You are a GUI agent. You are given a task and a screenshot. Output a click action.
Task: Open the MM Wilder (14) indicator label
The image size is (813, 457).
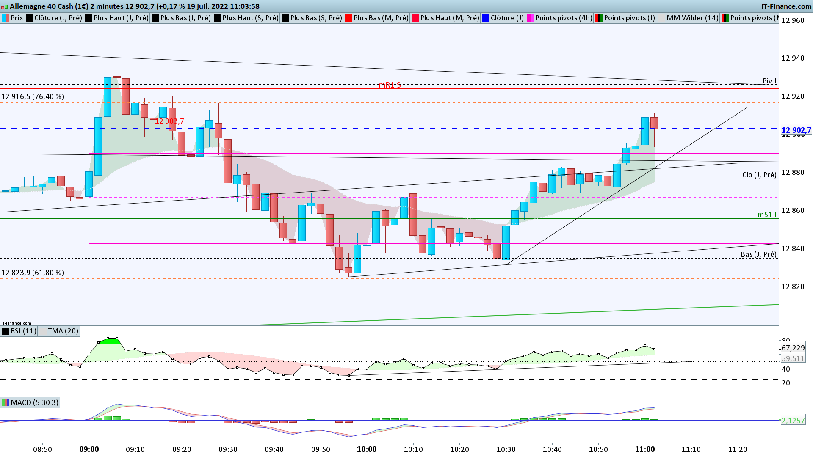[692, 18]
